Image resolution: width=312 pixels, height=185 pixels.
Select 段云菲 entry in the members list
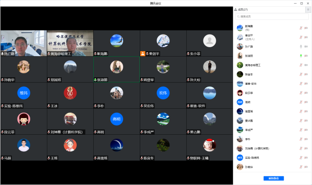250,93
